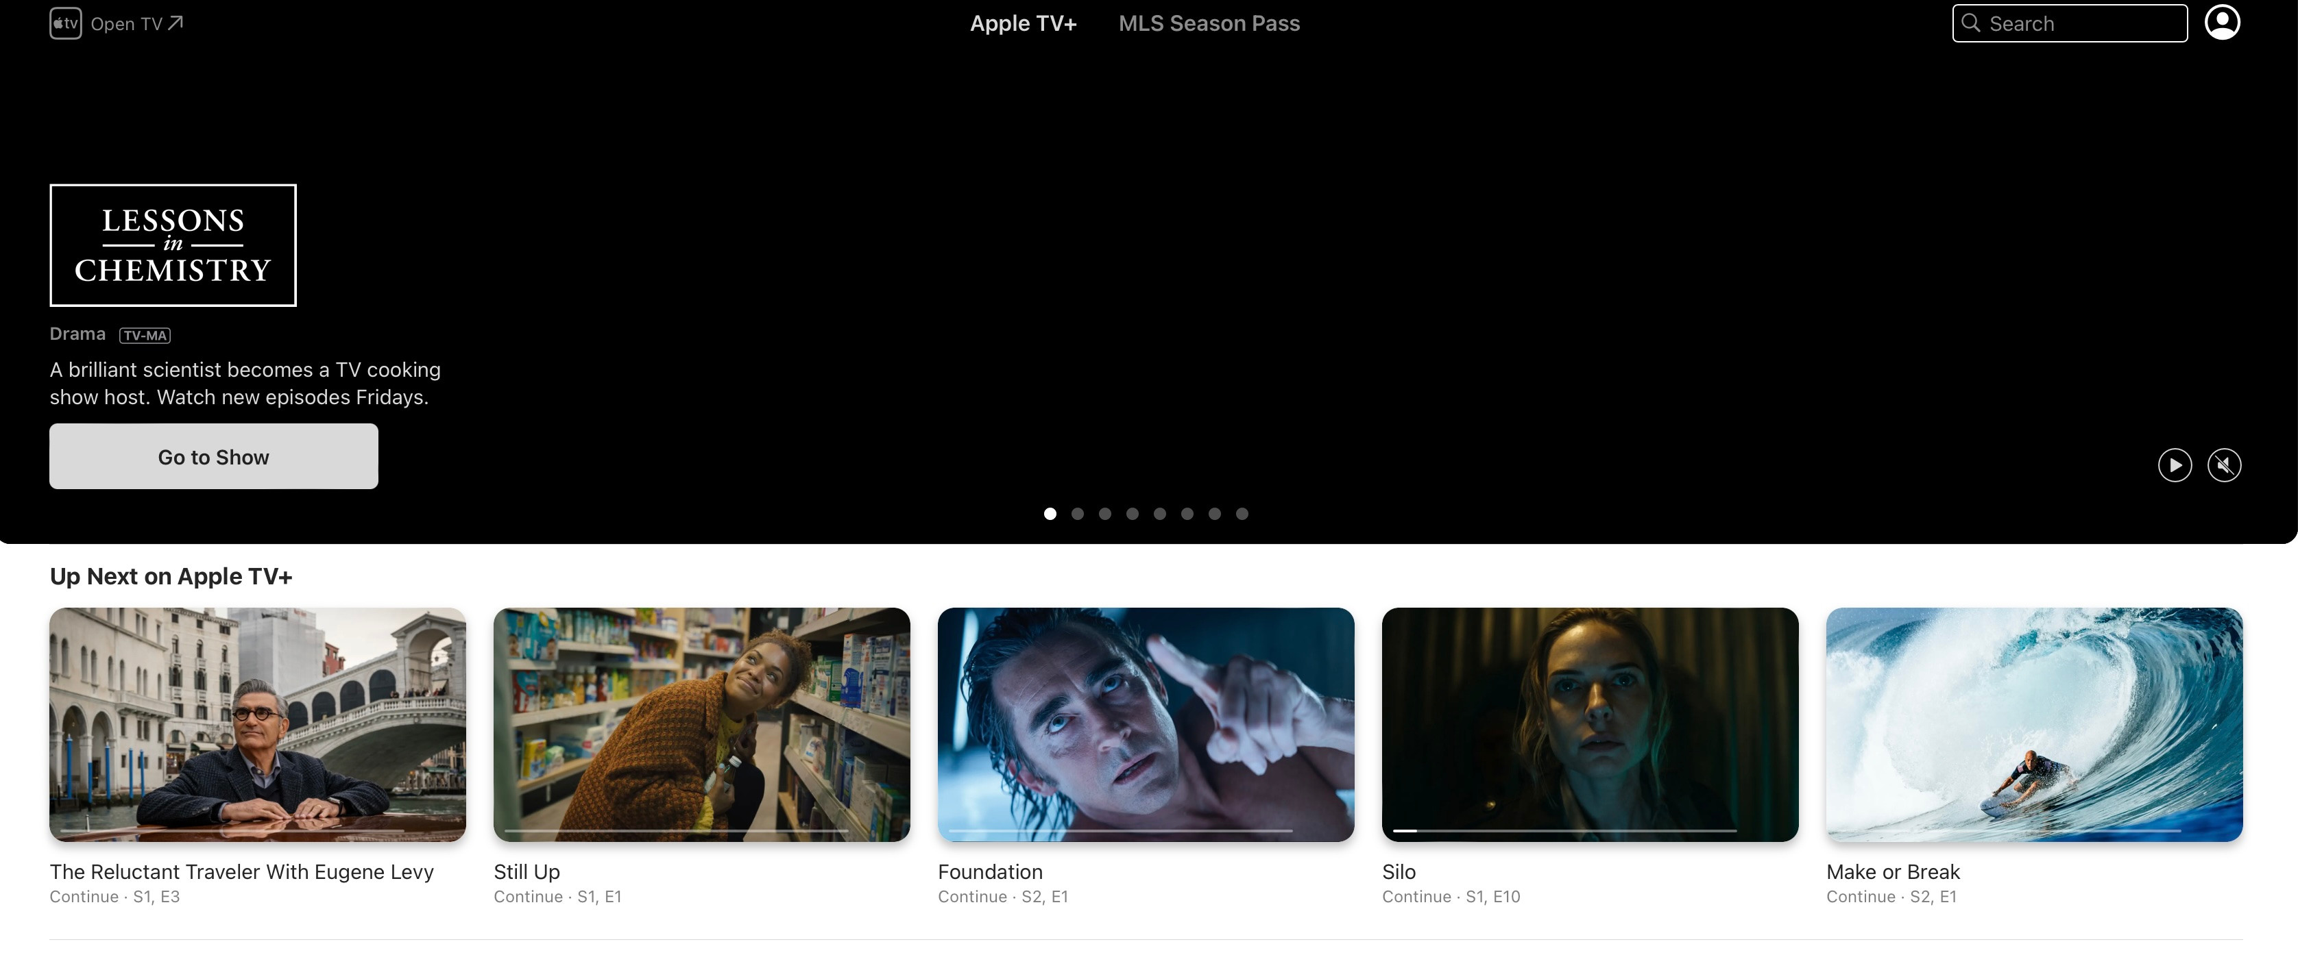
Task: Click 'Continue · S2, E1' under Foundation
Action: click(1003, 896)
